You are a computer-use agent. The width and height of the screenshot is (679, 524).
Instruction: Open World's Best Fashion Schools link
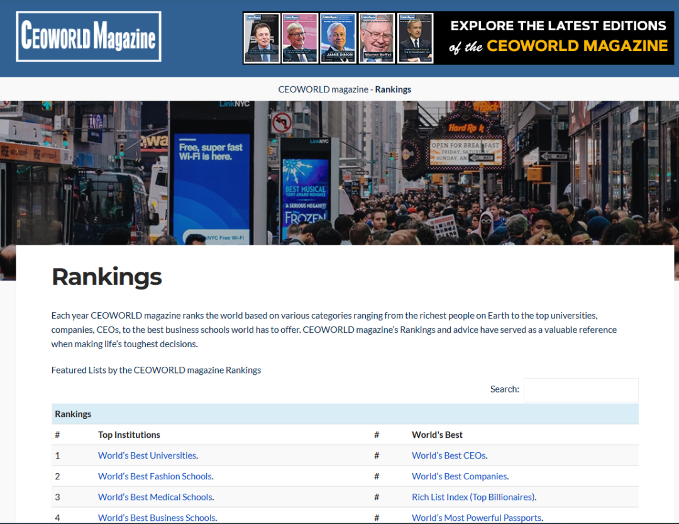[155, 476]
